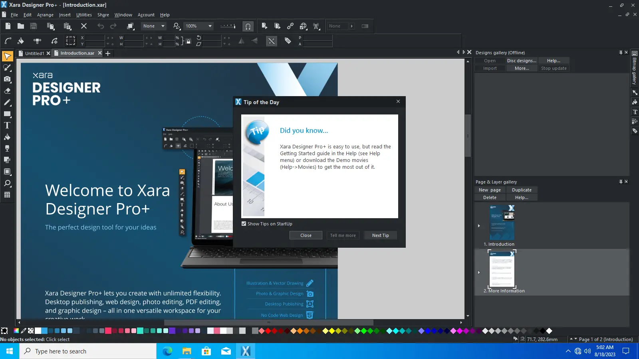Open a file with the folder icon
The width and height of the screenshot is (639, 359).
coord(21,26)
